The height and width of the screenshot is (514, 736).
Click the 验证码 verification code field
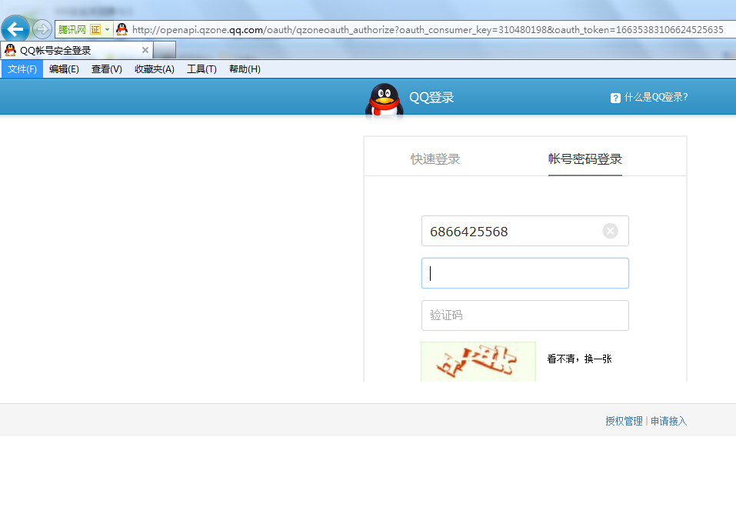[525, 315]
